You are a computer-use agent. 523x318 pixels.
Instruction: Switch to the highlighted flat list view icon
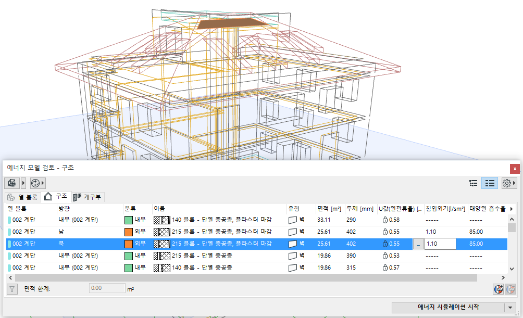pyautogui.click(x=490, y=183)
